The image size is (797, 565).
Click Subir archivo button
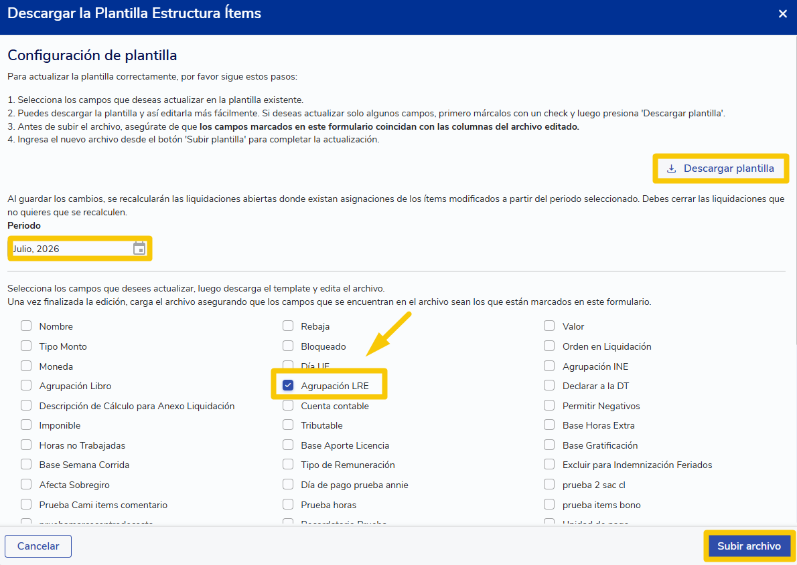tap(749, 546)
